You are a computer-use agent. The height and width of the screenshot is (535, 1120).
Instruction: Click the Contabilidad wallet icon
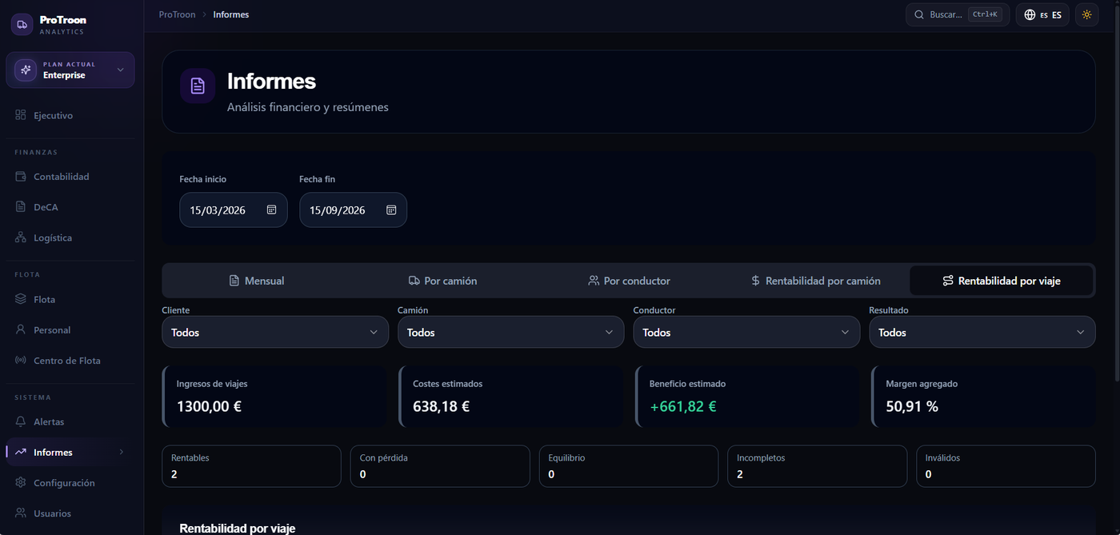[x=21, y=177]
